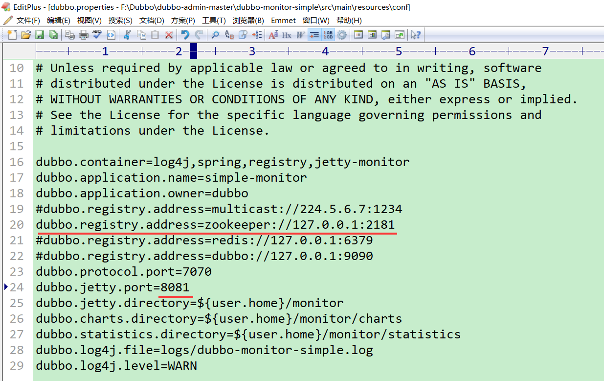Click the Output window search panel icon
The image size is (604, 381).
tap(386, 35)
